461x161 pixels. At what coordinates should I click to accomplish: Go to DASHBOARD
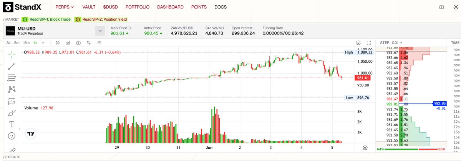171,7
